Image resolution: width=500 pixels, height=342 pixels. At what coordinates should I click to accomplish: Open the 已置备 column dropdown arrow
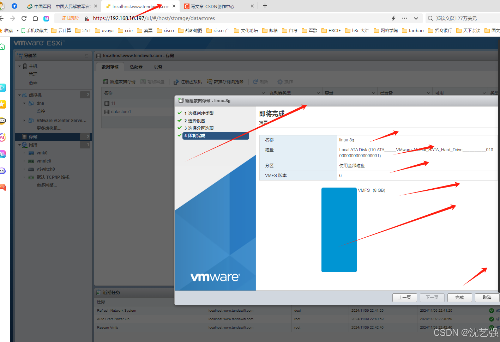pyautogui.click(x=429, y=93)
